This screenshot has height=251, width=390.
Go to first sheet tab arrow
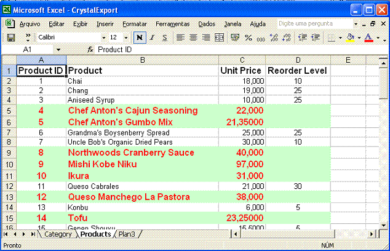6,234
